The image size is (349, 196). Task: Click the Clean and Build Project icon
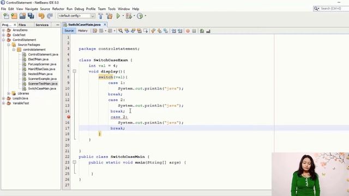(x=109, y=16)
